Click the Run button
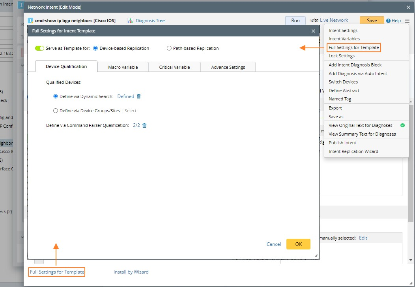Image resolution: width=415 pixels, height=287 pixels. [x=295, y=21]
